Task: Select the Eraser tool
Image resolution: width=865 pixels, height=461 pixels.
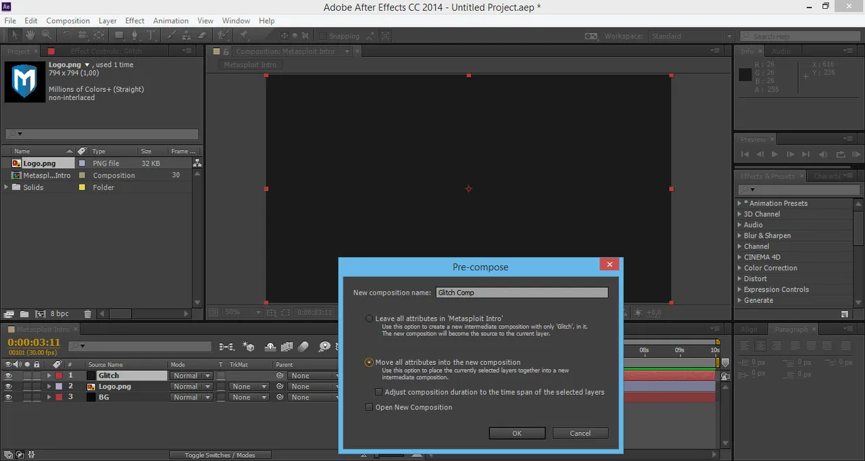Action: point(202,35)
